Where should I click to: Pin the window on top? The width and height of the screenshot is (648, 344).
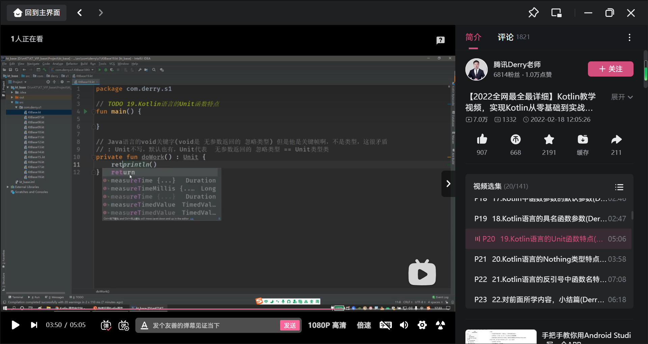click(533, 13)
